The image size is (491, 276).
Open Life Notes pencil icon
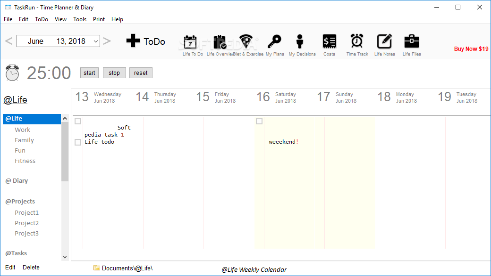point(384,41)
